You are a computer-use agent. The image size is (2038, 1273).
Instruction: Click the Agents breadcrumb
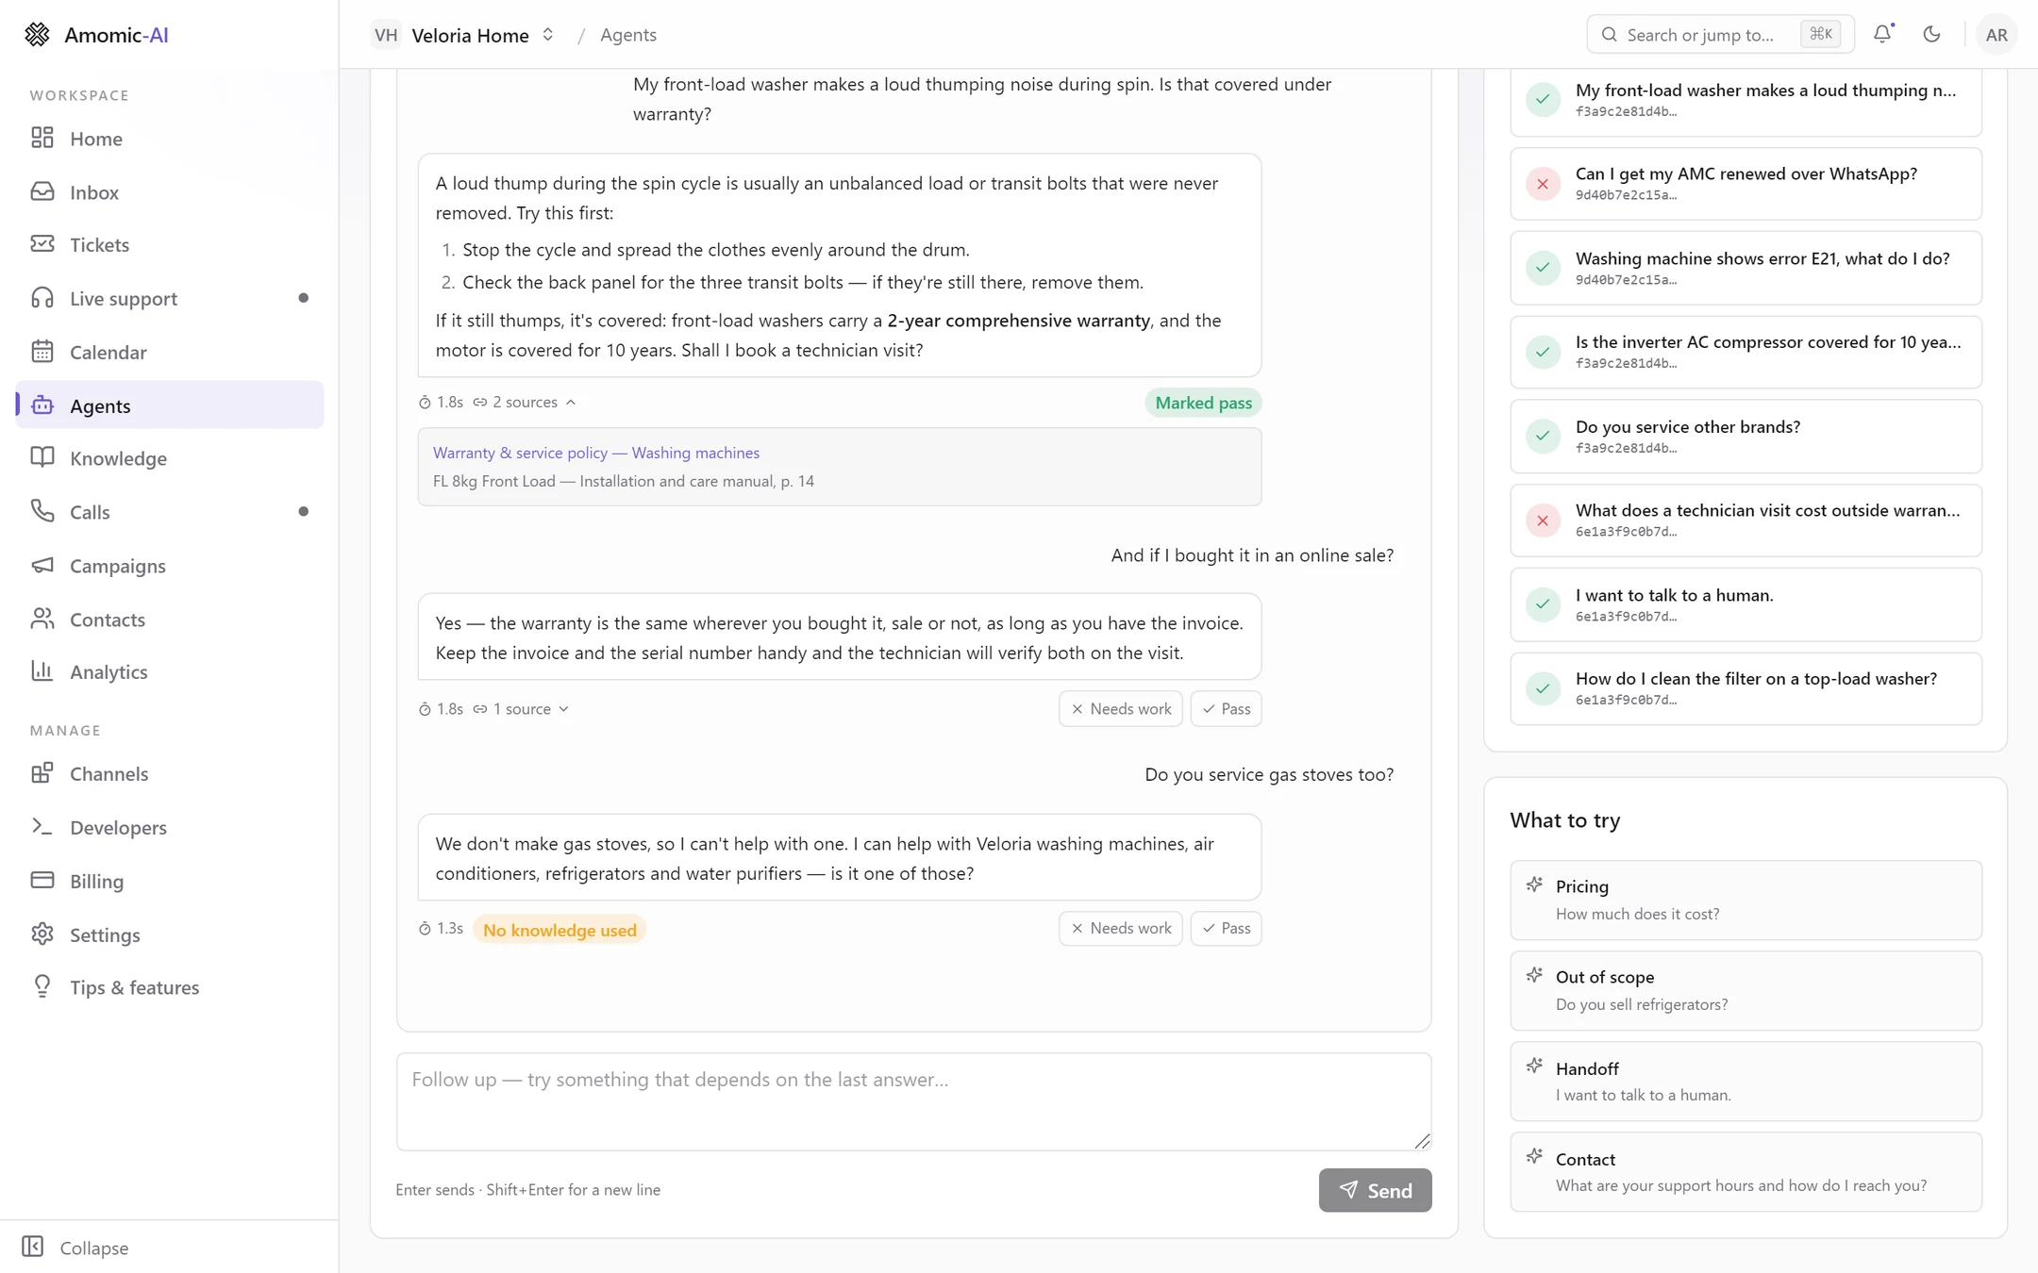pos(628,35)
